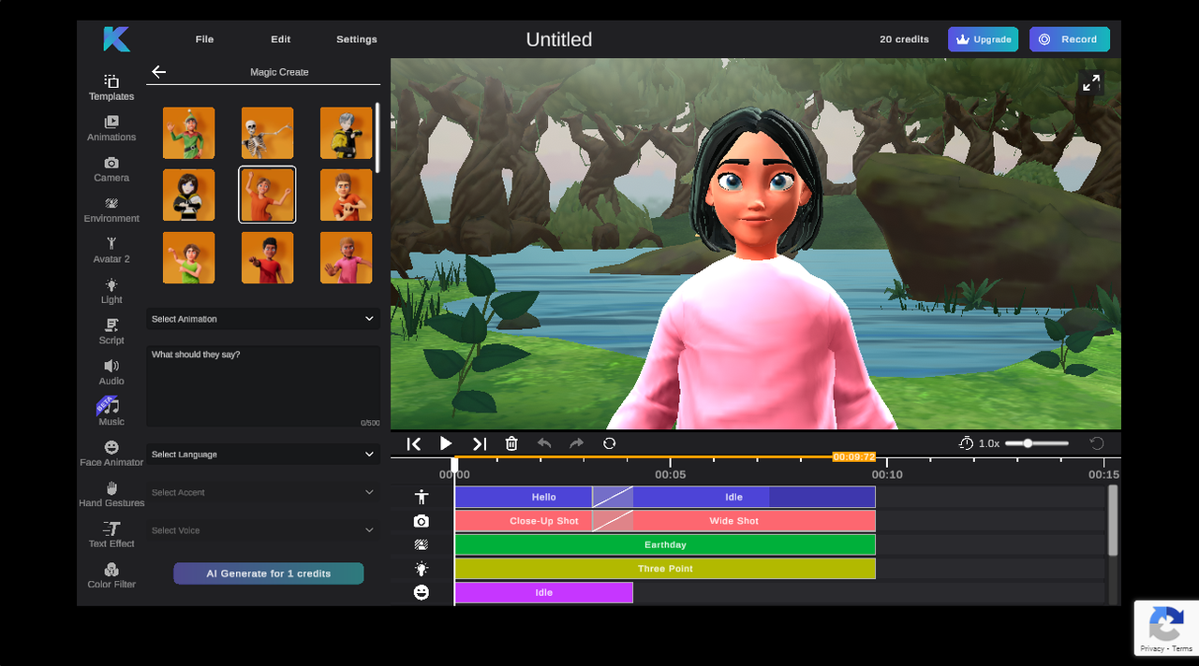
Task: Select the black-and-white suited avatar thumbnail
Action: pos(188,195)
